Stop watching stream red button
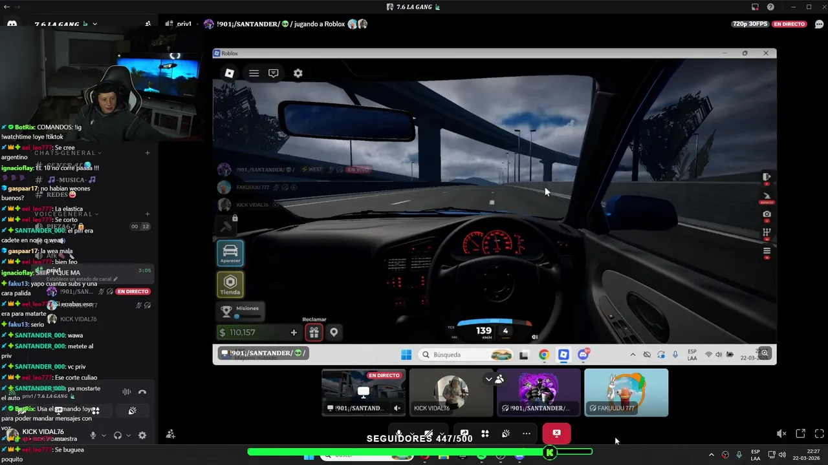Viewport: 828px width, 465px height. (556, 433)
